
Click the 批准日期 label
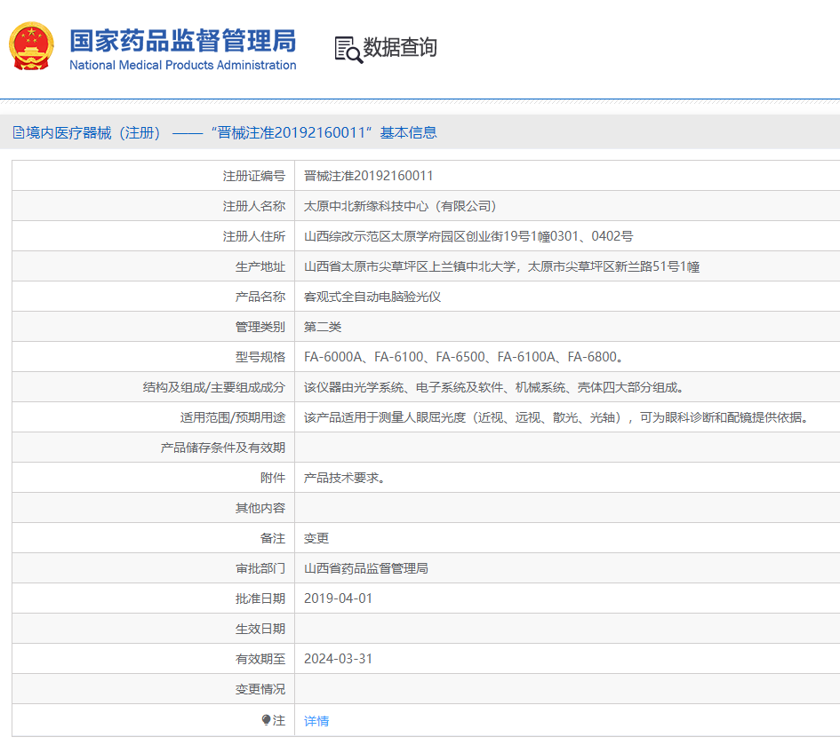[x=260, y=598]
